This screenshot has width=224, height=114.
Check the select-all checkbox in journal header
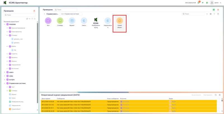(219, 99)
